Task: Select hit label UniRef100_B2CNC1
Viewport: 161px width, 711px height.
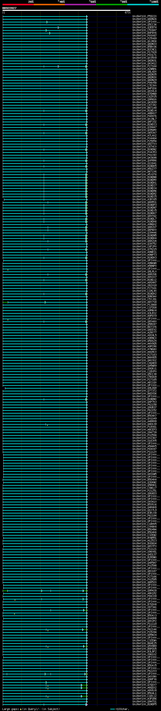Action: click(144, 49)
